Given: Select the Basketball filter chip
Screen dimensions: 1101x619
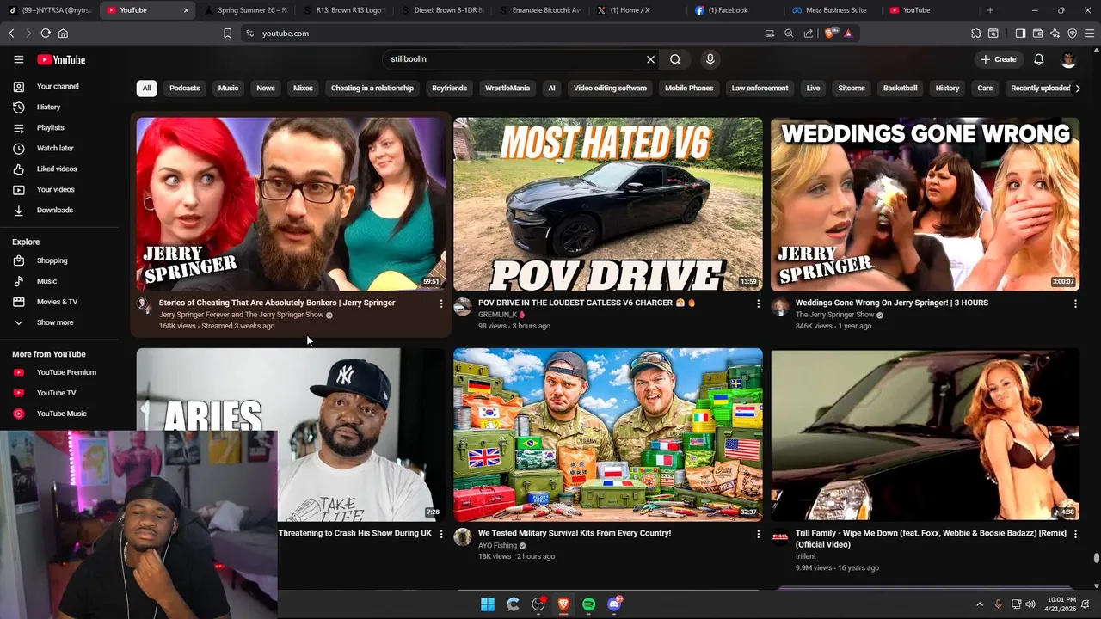Looking at the screenshot, I should pos(900,88).
